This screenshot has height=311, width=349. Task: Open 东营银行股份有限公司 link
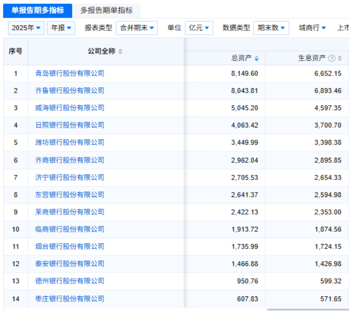click(70, 195)
